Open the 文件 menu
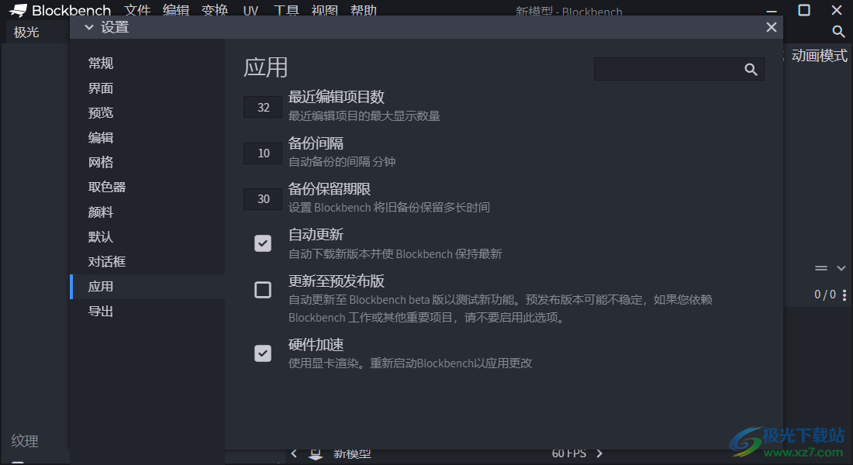The image size is (853, 465). point(137,10)
